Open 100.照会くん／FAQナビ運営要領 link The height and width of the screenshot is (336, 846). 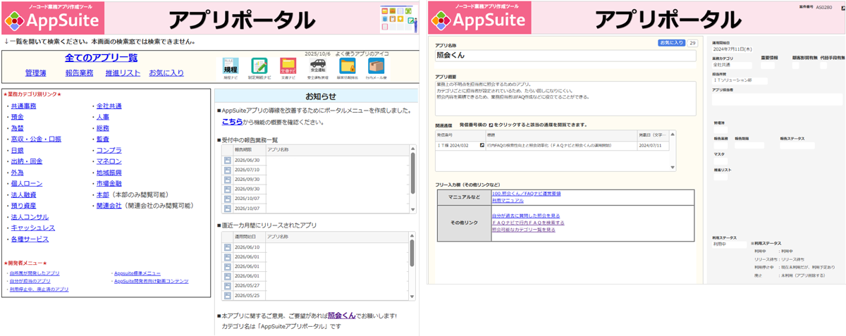coord(527,193)
